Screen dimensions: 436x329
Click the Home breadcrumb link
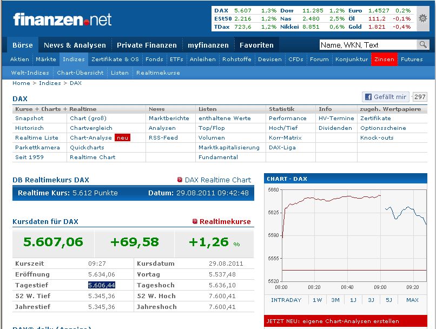pyautogui.click(x=21, y=83)
